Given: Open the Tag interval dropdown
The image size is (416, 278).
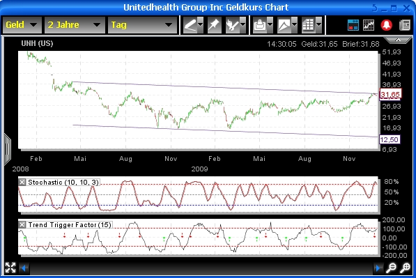Looking at the screenshot, I should pos(142,25).
